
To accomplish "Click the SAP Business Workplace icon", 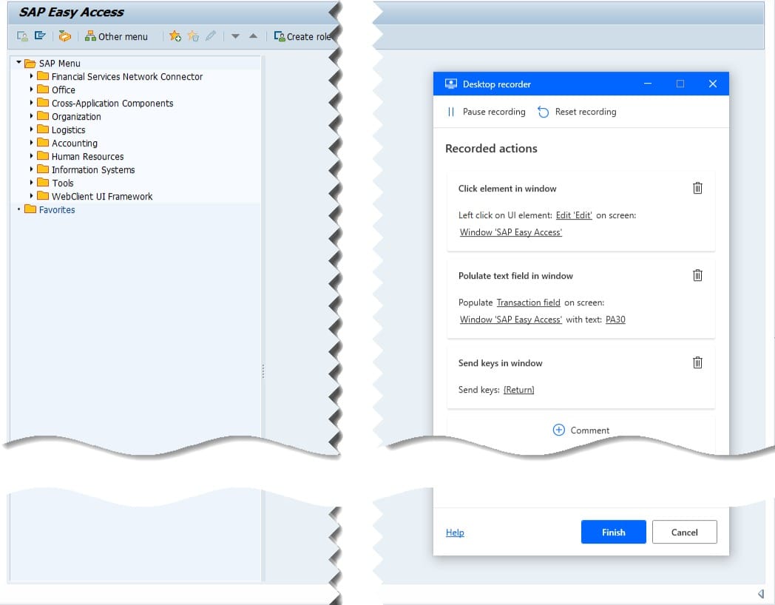I will tap(65, 36).
